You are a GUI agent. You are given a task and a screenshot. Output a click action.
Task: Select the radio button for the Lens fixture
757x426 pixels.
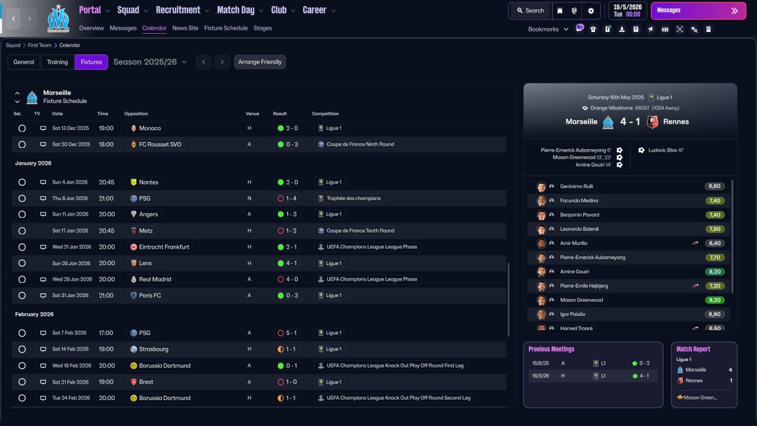pyautogui.click(x=22, y=263)
